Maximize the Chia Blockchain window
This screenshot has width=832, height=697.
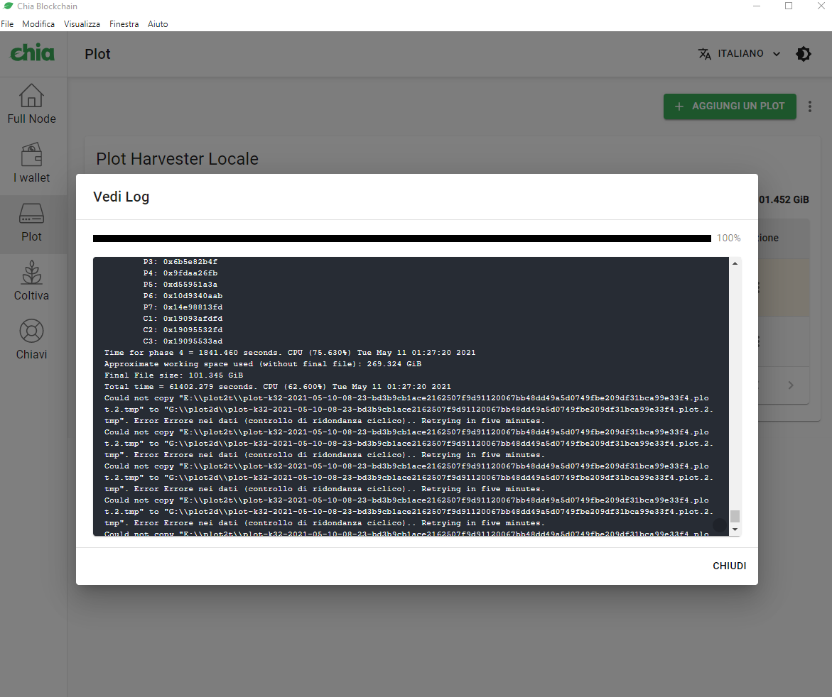789,6
